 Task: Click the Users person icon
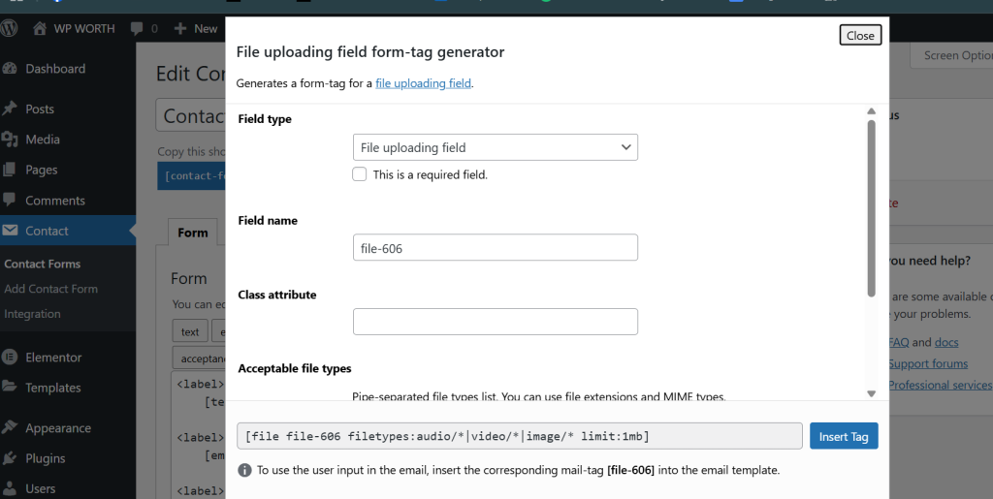(10, 488)
